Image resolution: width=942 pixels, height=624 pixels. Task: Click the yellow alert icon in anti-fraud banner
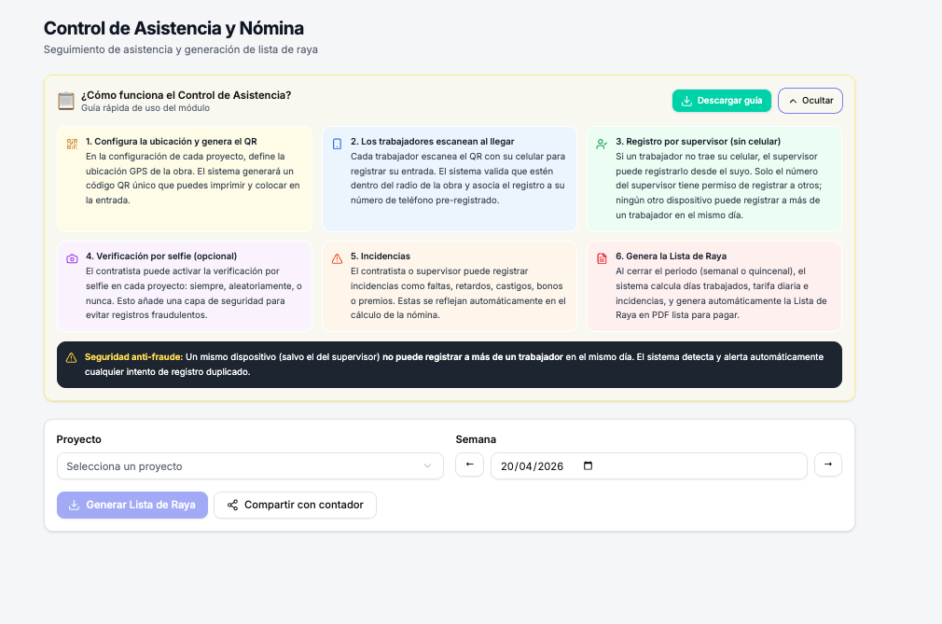point(72,358)
